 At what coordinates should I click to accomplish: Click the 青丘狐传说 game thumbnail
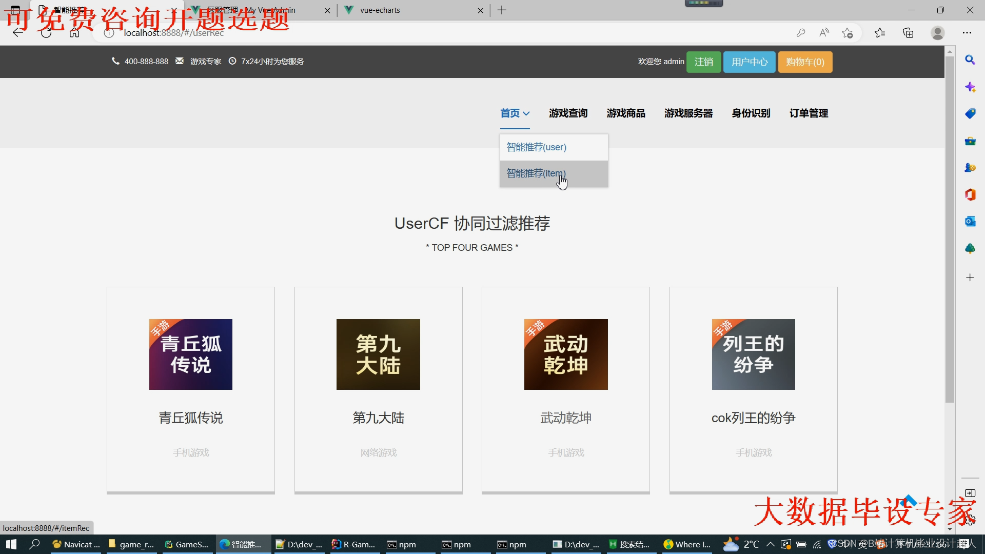point(190,354)
